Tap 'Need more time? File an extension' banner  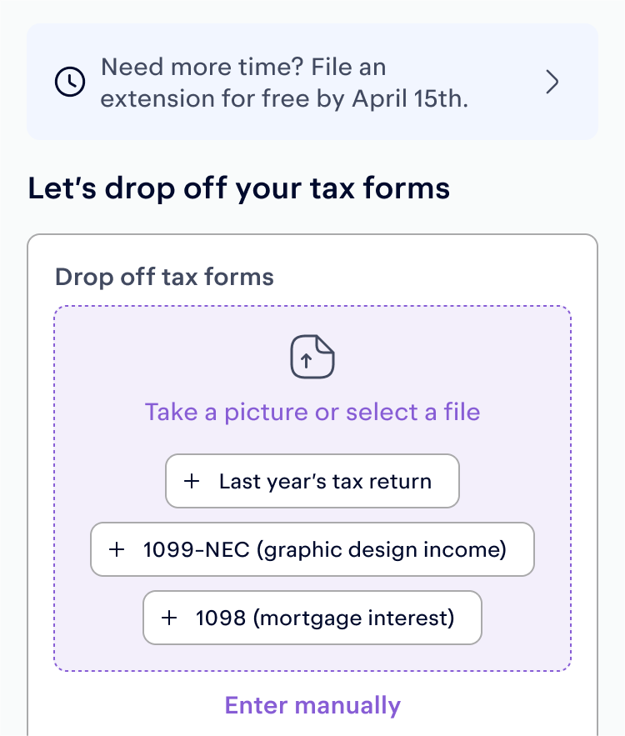(312, 82)
